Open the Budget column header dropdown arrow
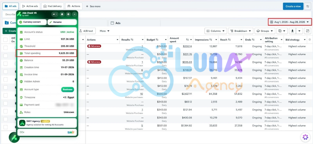This screenshot has height=144, width=313. click(x=165, y=40)
